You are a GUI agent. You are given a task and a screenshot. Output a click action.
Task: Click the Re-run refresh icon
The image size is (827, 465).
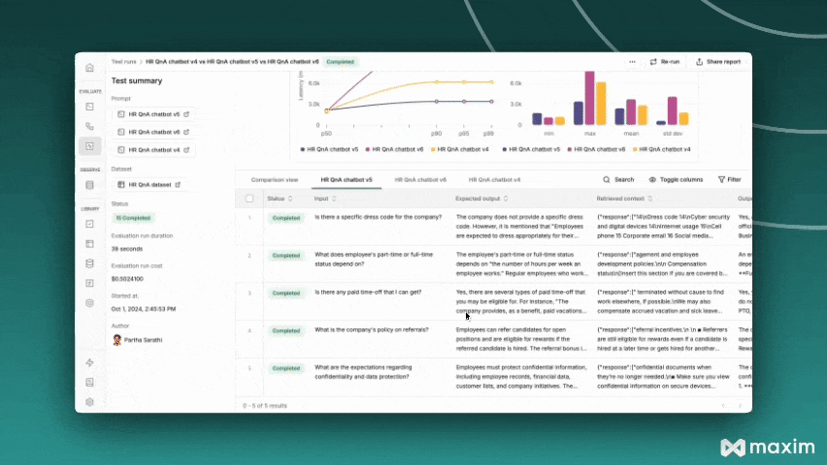[x=653, y=62]
